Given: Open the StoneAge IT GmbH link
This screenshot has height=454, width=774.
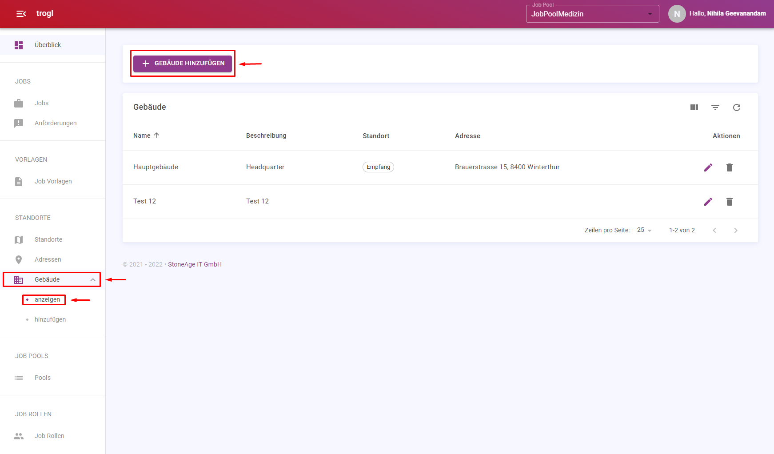Looking at the screenshot, I should pyautogui.click(x=195, y=264).
